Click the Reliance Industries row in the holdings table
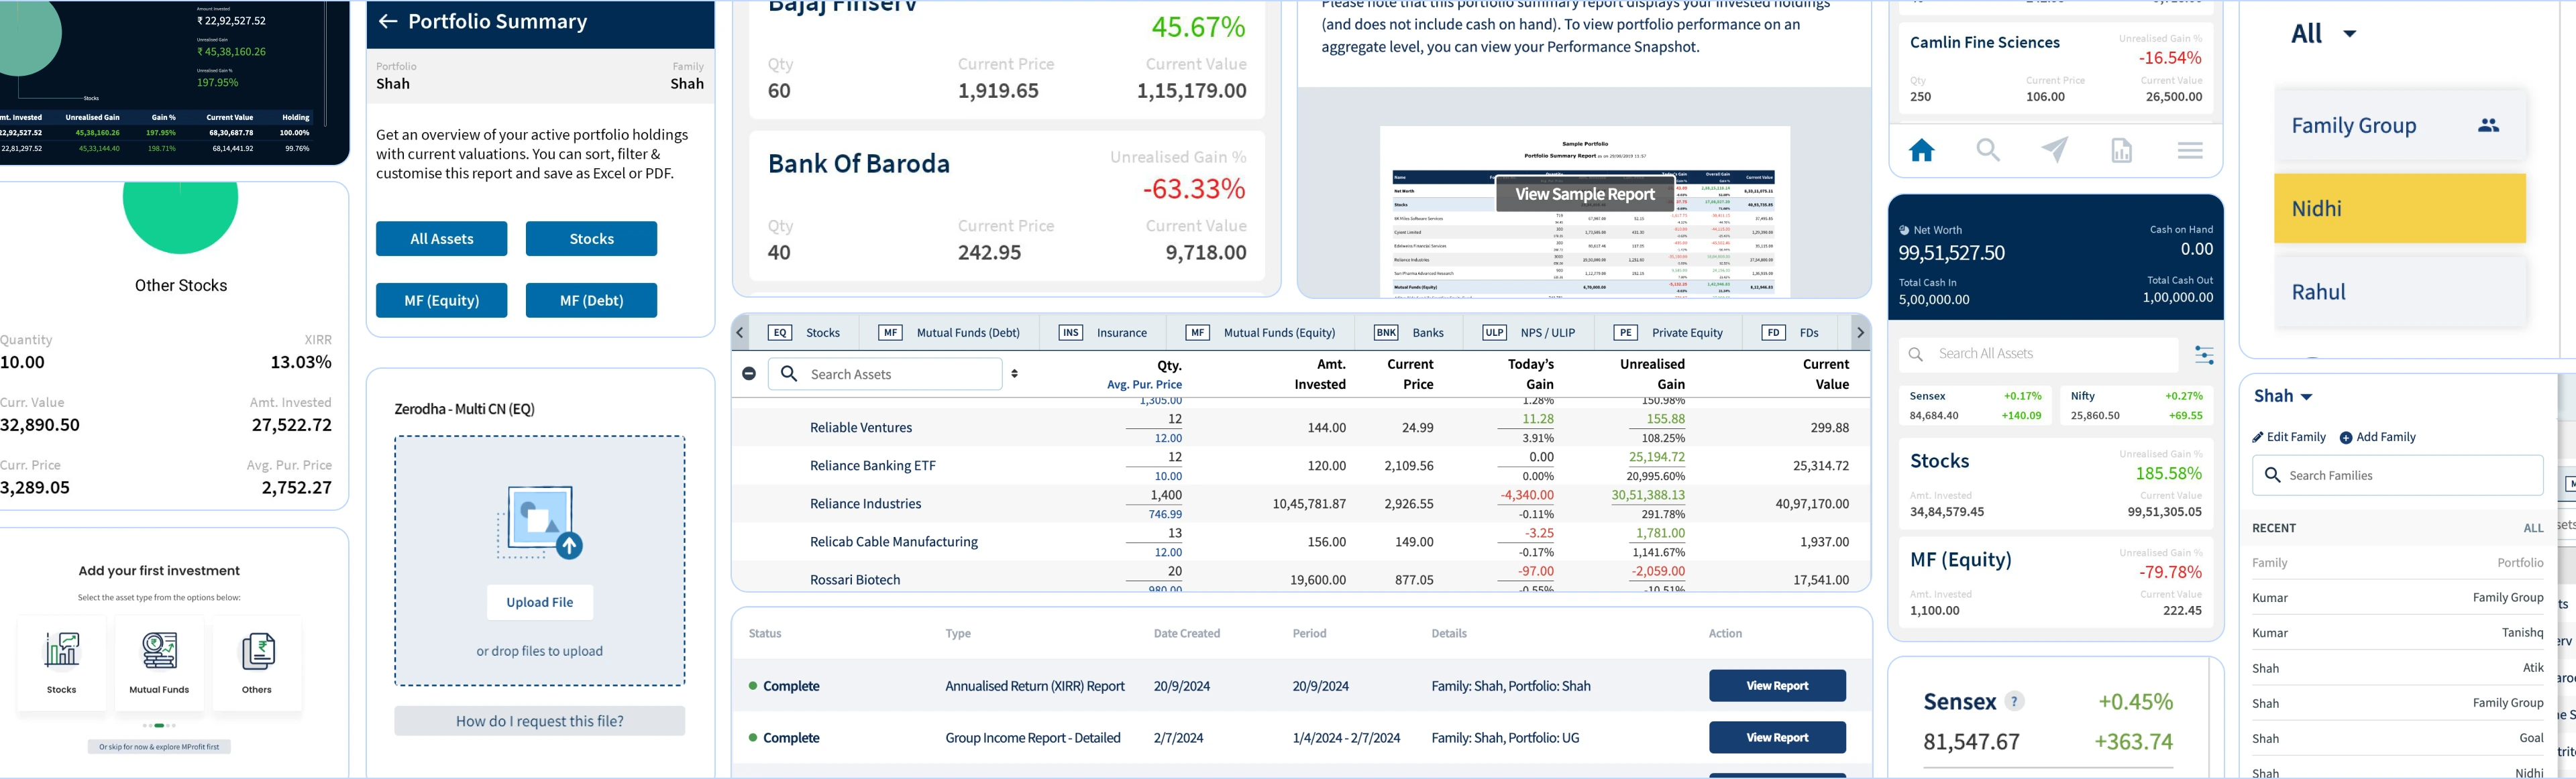 (1300, 504)
